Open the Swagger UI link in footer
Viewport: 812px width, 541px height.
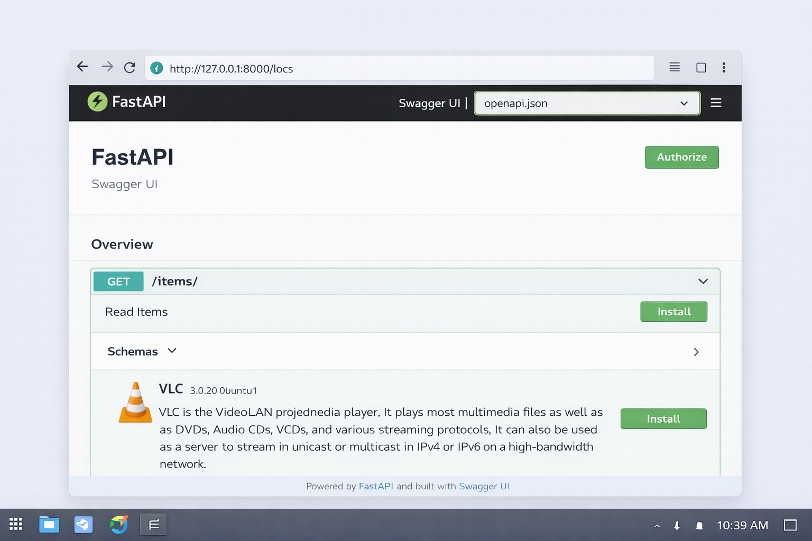(x=484, y=486)
